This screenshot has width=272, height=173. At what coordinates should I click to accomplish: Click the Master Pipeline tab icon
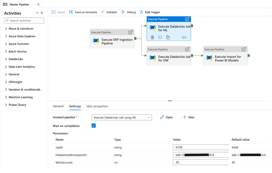click(x=5, y=4)
